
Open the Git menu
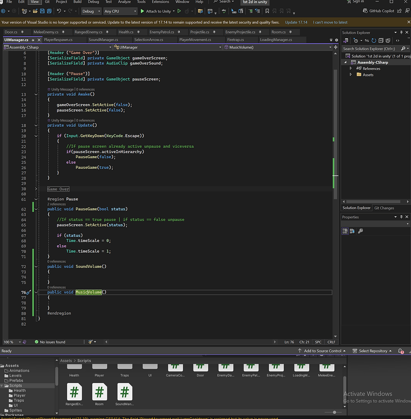click(47, 2)
